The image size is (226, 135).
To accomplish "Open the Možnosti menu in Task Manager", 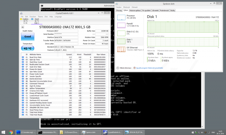I will coord(127,7).
